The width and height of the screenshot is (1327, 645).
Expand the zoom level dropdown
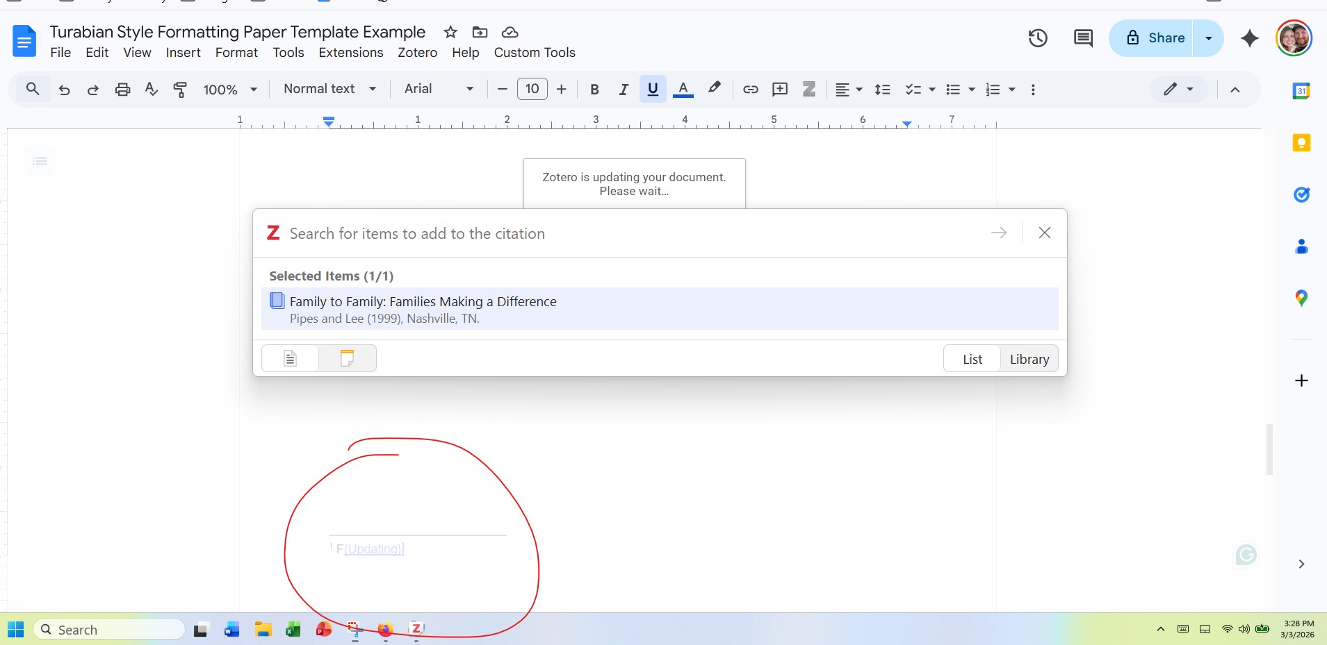pos(231,90)
